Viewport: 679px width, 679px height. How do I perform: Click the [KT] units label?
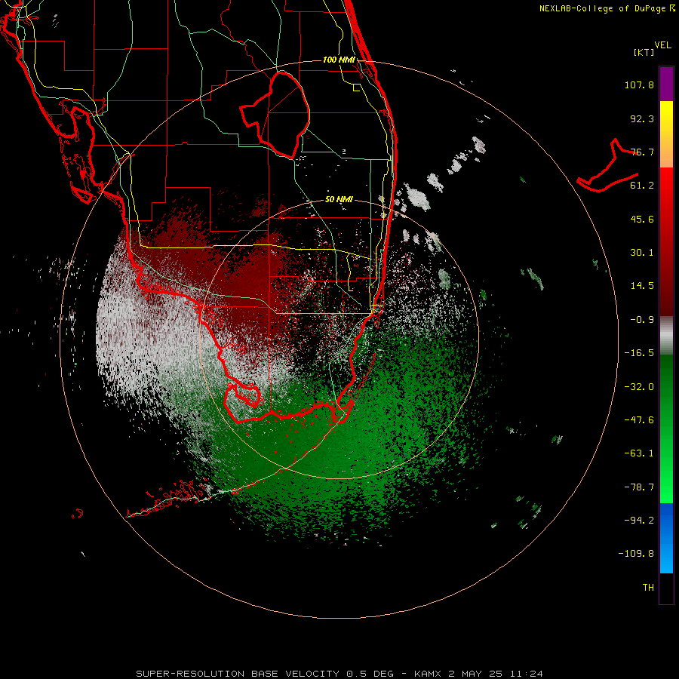click(x=644, y=52)
